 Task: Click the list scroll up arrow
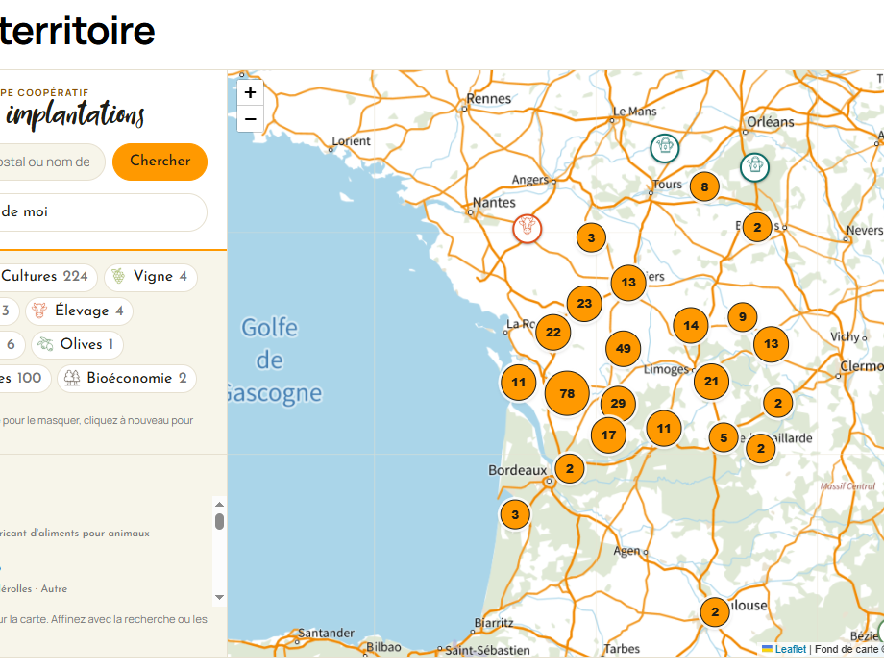pyautogui.click(x=220, y=504)
